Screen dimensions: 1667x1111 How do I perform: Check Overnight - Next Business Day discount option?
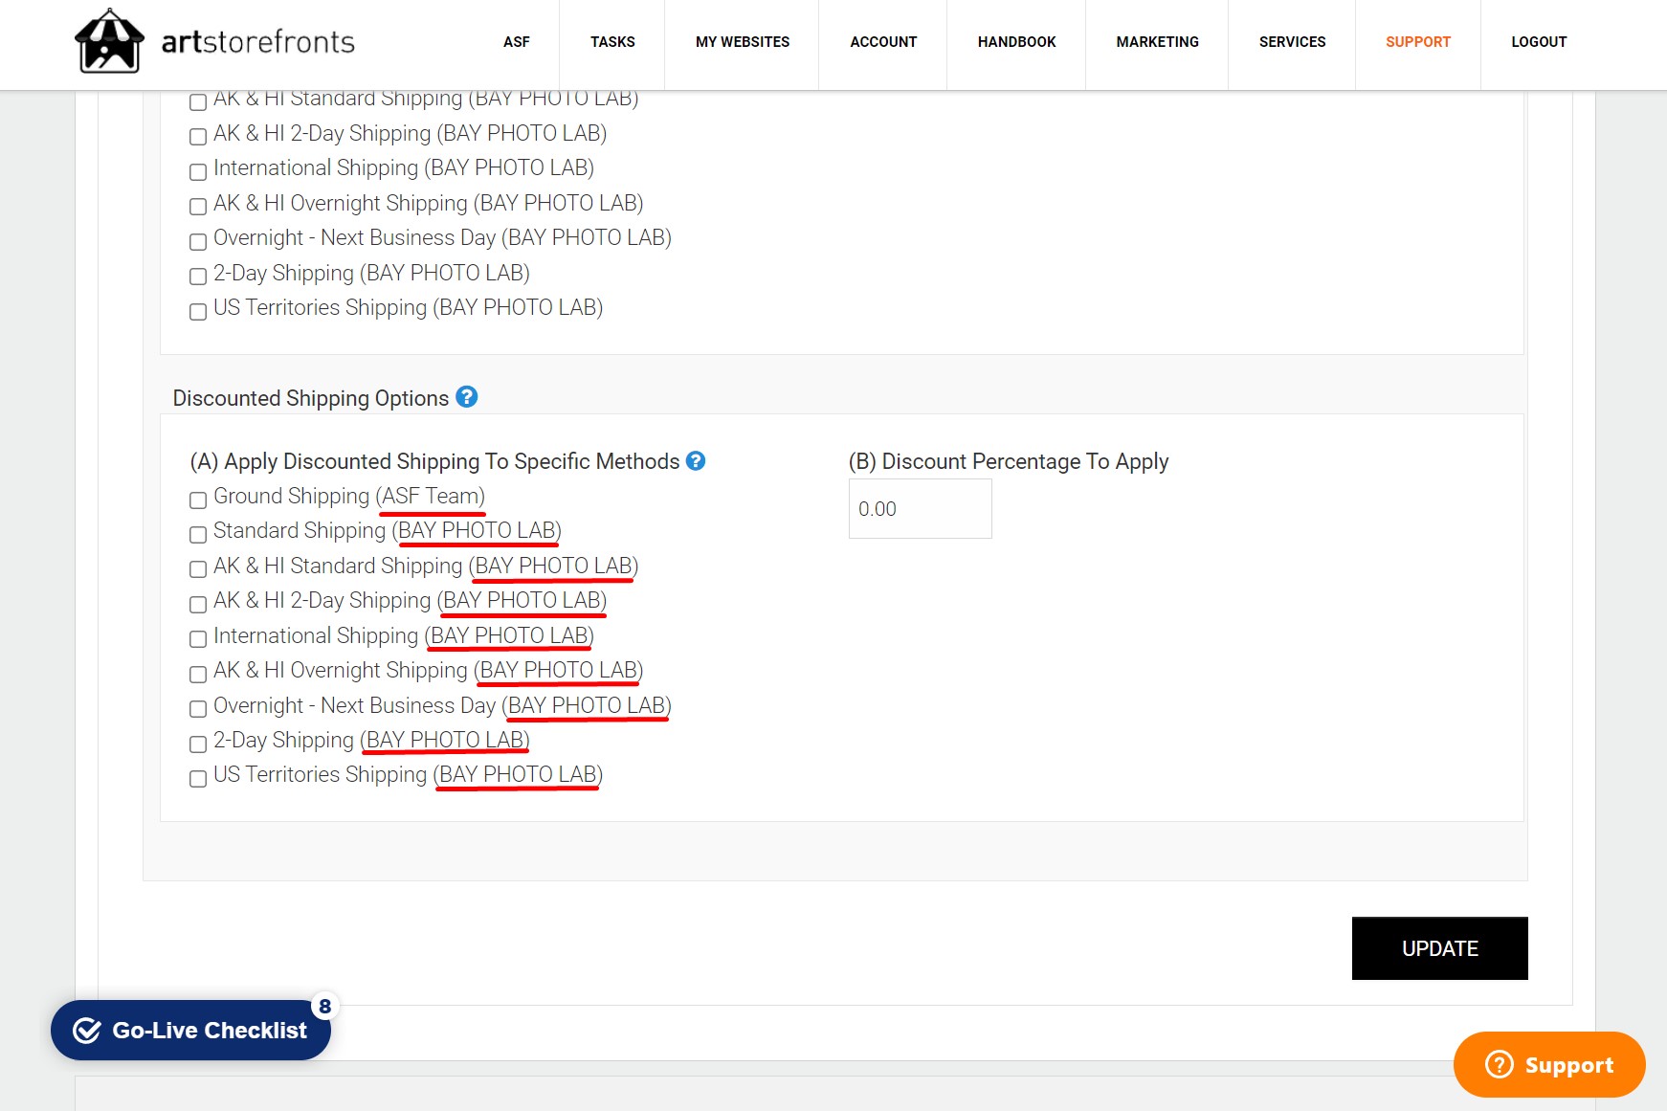[x=198, y=709]
